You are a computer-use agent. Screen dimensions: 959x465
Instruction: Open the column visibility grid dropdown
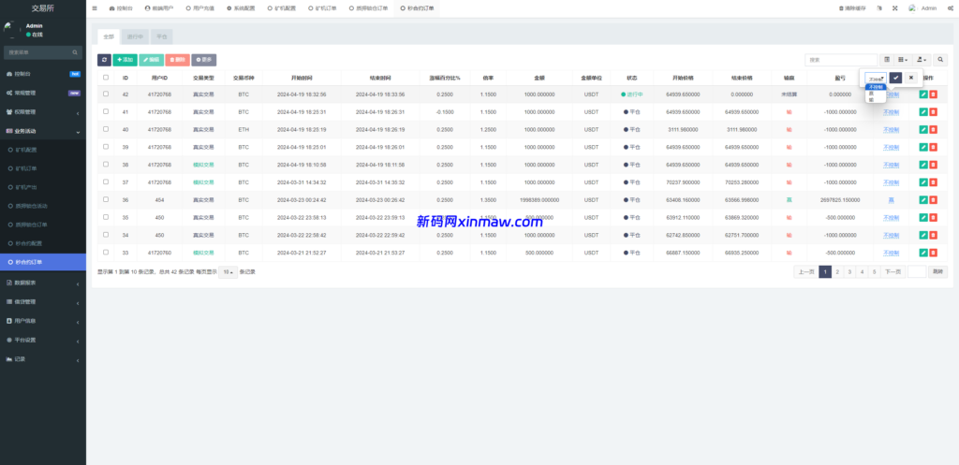[903, 60]
